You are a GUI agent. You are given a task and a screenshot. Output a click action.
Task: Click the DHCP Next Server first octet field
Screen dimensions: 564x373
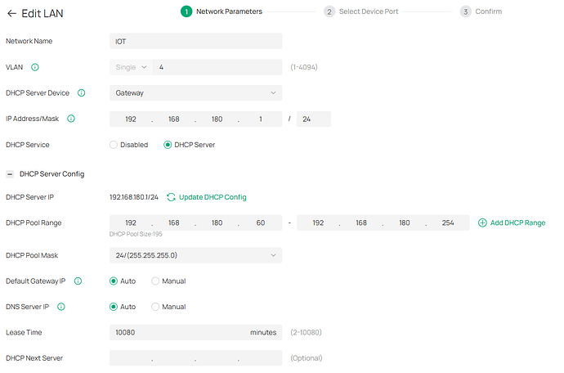pos(131,358)
